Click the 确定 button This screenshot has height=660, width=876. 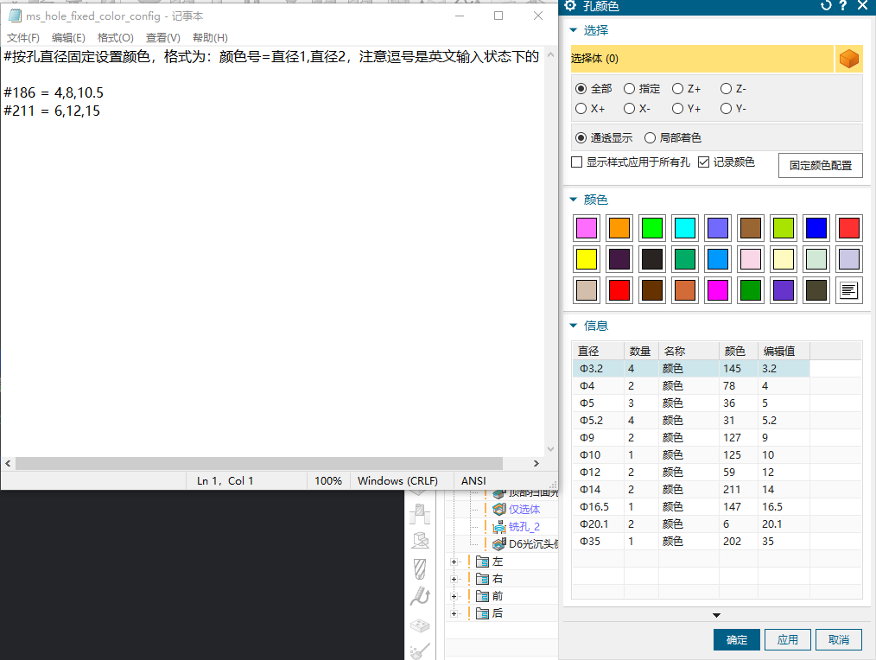(736, 640)
